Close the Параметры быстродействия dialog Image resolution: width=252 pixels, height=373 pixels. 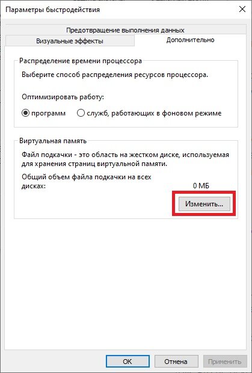click(242, 10)
